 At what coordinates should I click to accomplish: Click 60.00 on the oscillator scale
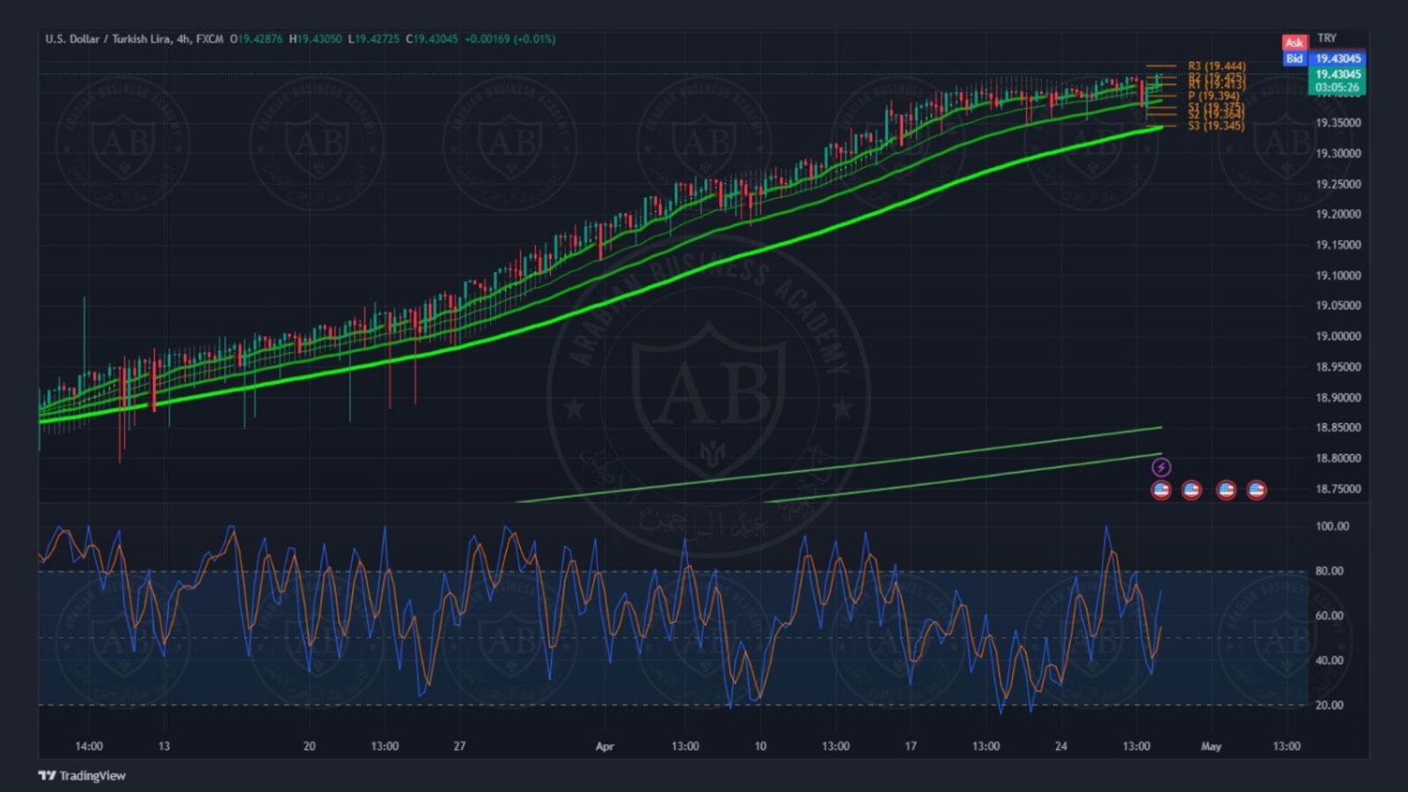click(x=1329, y=616)
